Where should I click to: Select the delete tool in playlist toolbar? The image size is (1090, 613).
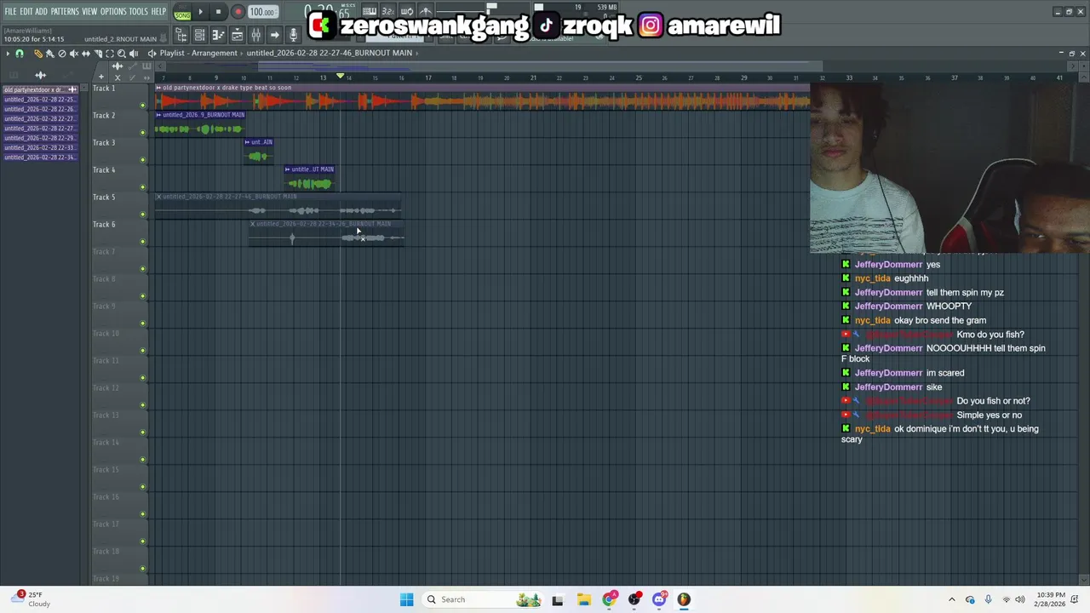[62, 54]
